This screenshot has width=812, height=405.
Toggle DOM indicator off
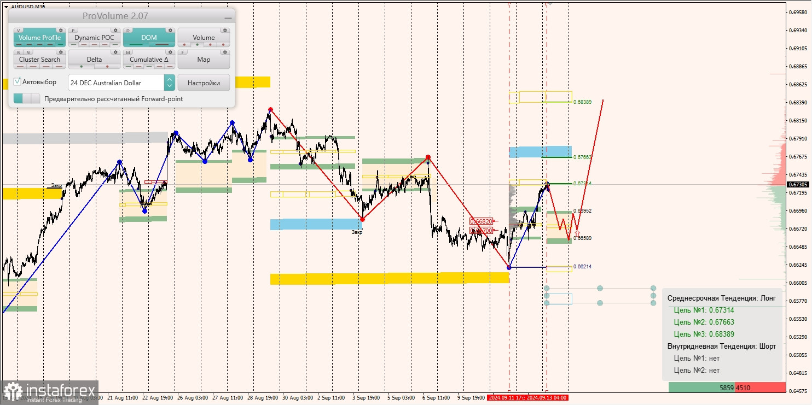(149, 38)
